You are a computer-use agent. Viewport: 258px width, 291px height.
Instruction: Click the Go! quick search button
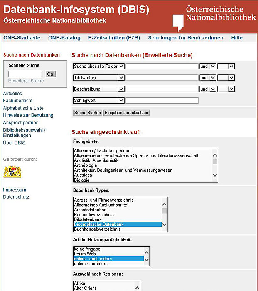[x=51, y=74]
